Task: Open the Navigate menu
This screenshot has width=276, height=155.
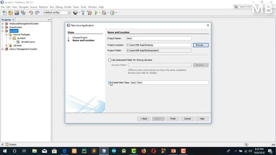Action: [24, 7]
